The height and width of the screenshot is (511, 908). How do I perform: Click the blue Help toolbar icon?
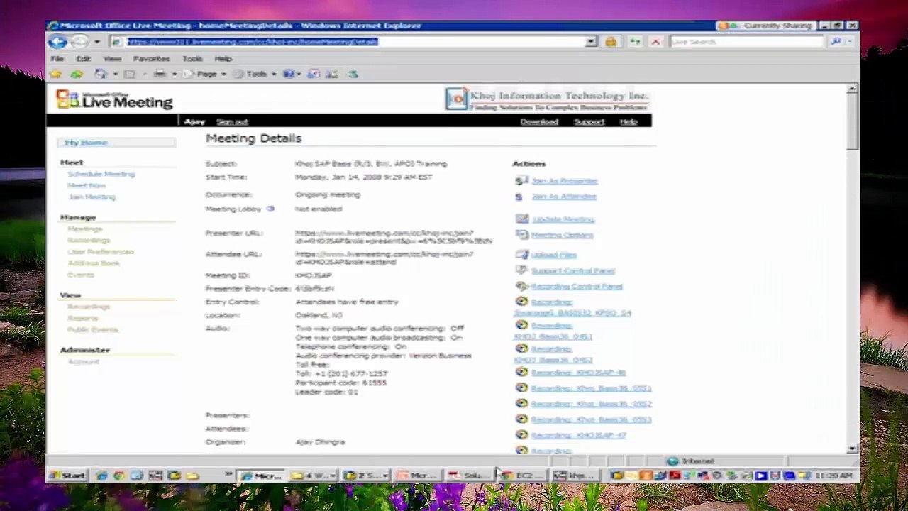(288, 74)
